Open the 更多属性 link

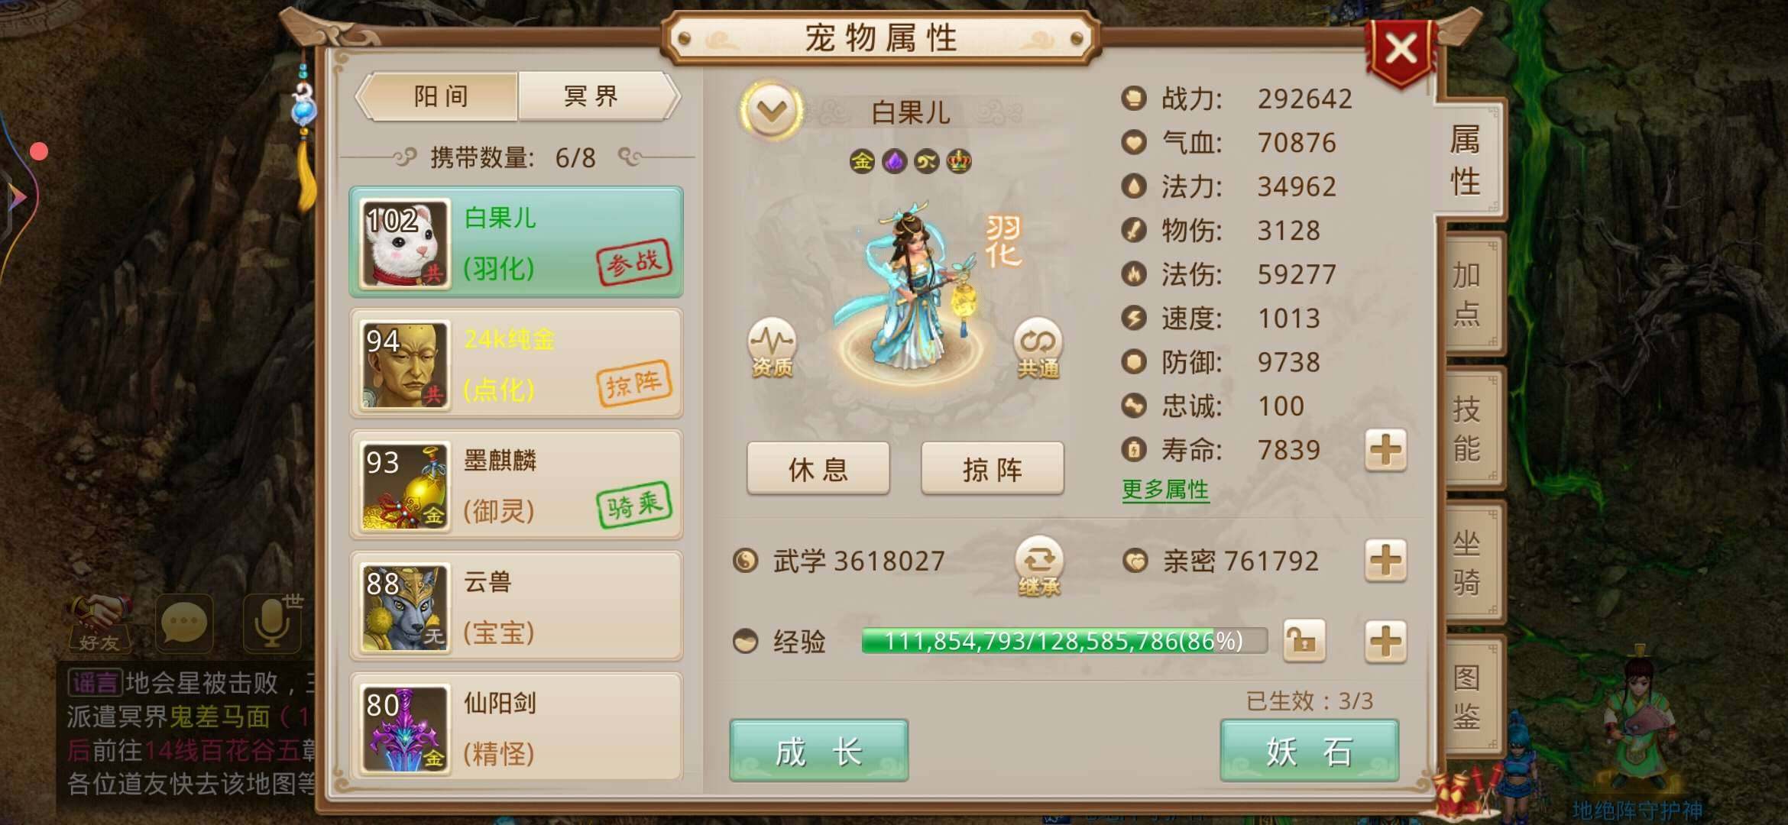click(x=1165, y=490)
